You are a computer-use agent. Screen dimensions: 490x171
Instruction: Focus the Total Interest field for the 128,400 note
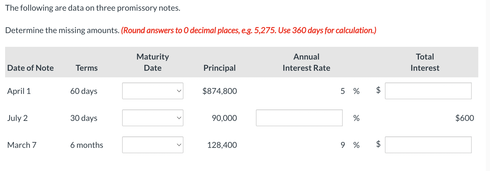point(428,145)
